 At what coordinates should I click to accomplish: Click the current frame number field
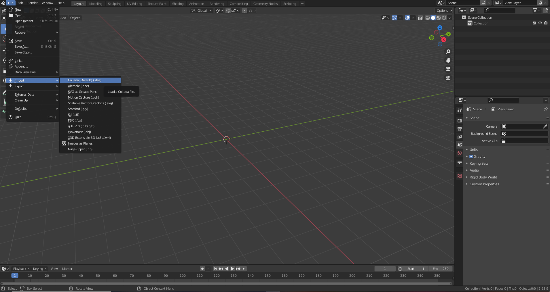[x=385, y=269]
